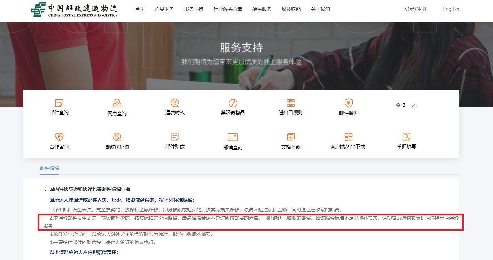This screenshot has width=493, height=260.
Task: Open the 邮件赔偿 document check icon
Action: point(175,137)
